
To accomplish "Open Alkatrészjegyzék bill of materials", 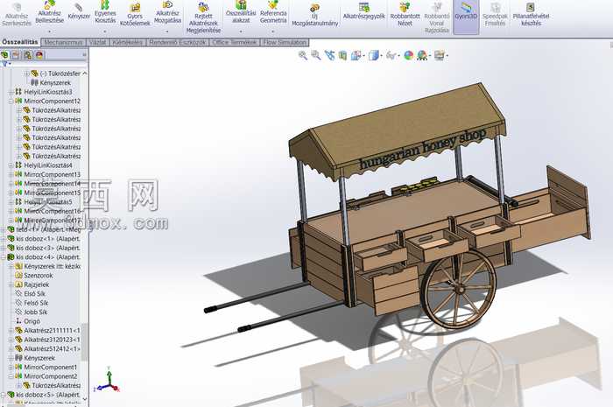I will point(364,11).
